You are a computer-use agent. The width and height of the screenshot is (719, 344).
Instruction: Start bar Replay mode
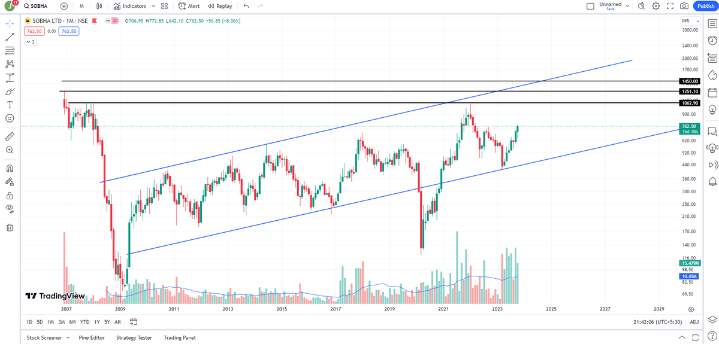pos(220,6)
